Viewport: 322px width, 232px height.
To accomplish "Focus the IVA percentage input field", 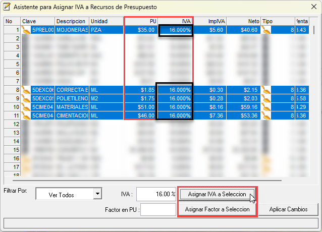I will [155, 194].
